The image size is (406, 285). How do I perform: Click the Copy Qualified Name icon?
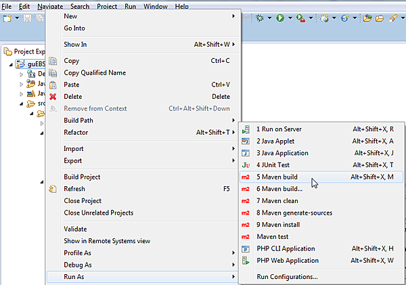click(53, 73)
